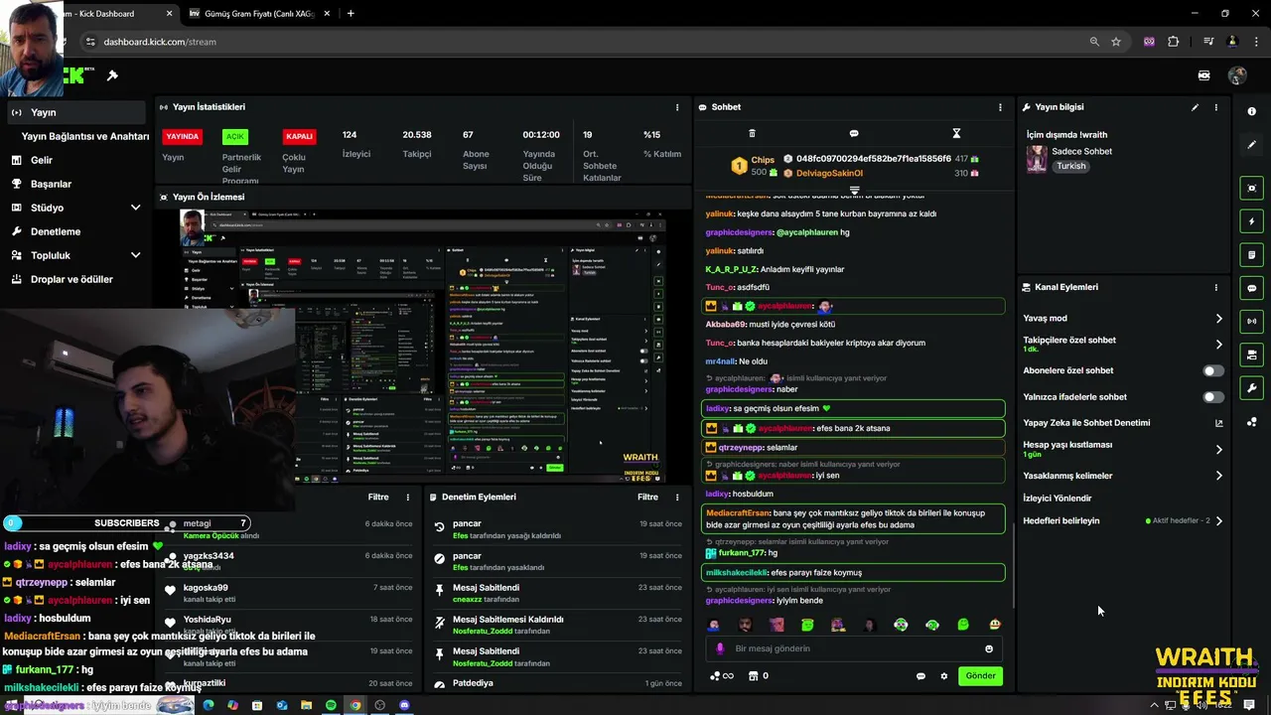1271x715 pixels.
Task: Click the browser address bar
Action: (x=586, y=42)
